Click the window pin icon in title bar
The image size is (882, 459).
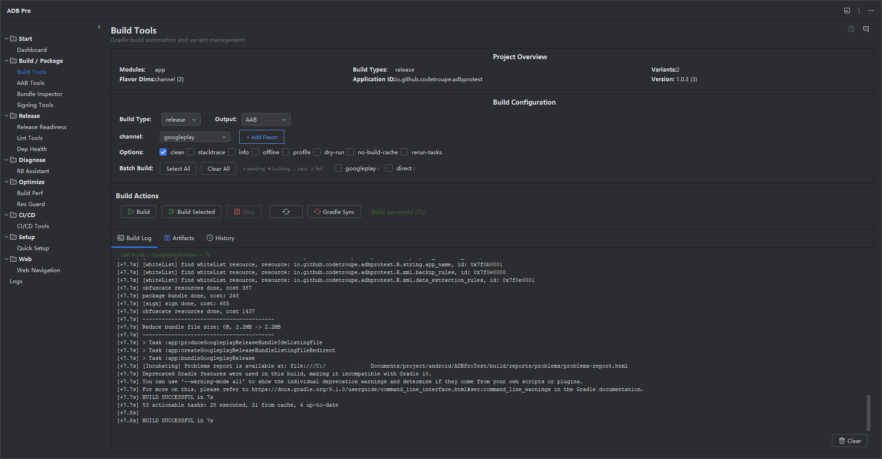tap(847, 11)
